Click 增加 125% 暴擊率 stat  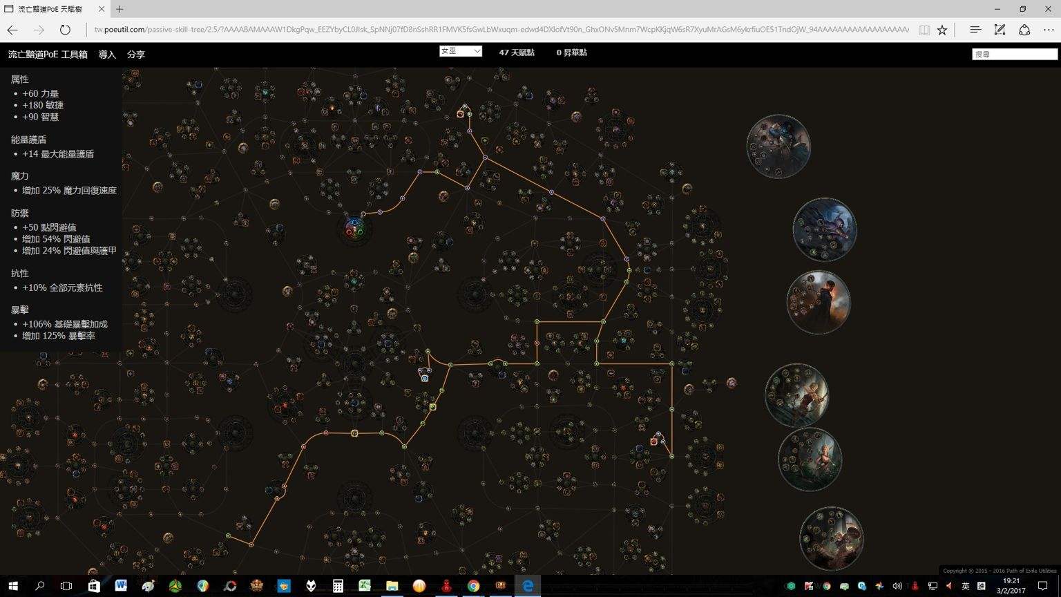tap(59, 336)
